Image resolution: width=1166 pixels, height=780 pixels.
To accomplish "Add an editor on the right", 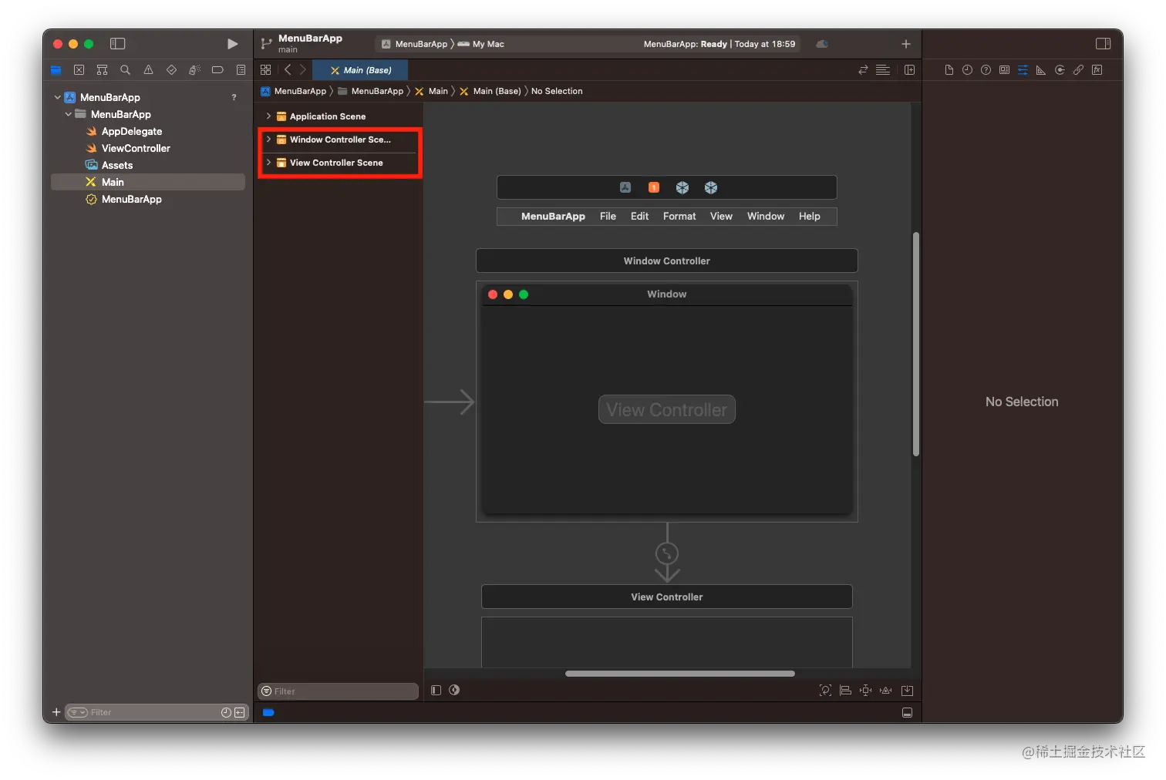I will coord(909,70).
